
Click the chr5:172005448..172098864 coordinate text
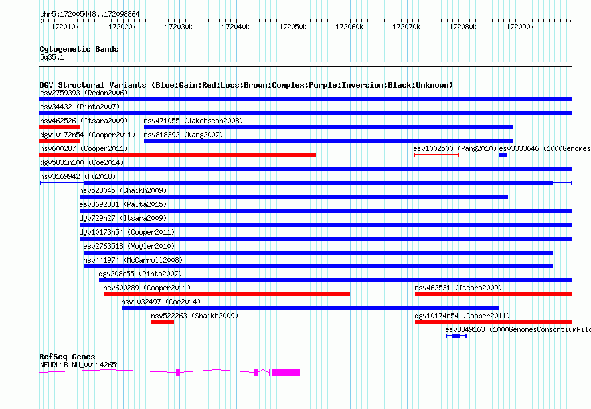point(90,14)
